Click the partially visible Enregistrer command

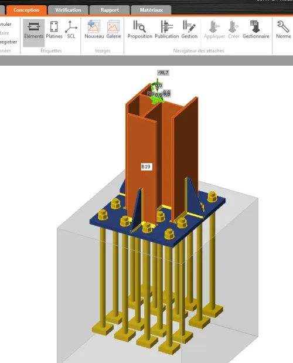(9, 42)
